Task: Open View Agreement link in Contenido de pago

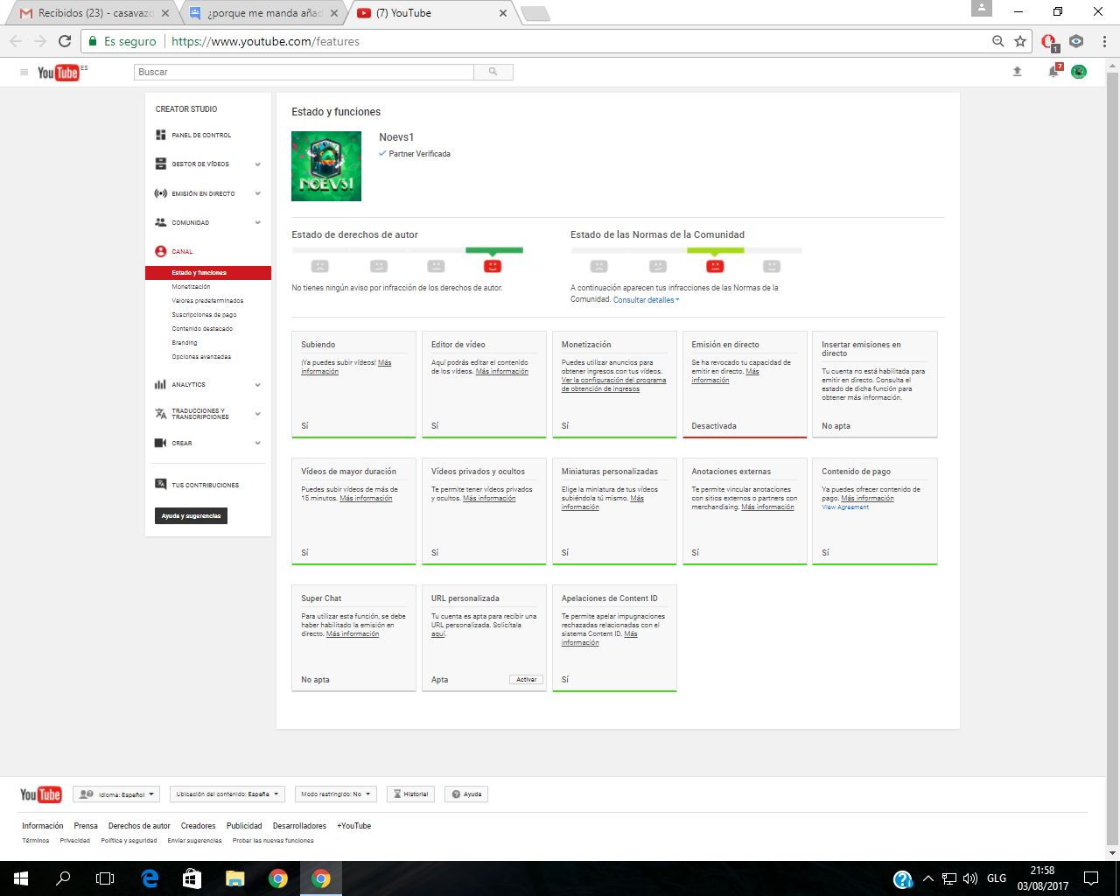Action: click(x=845, y=507)
